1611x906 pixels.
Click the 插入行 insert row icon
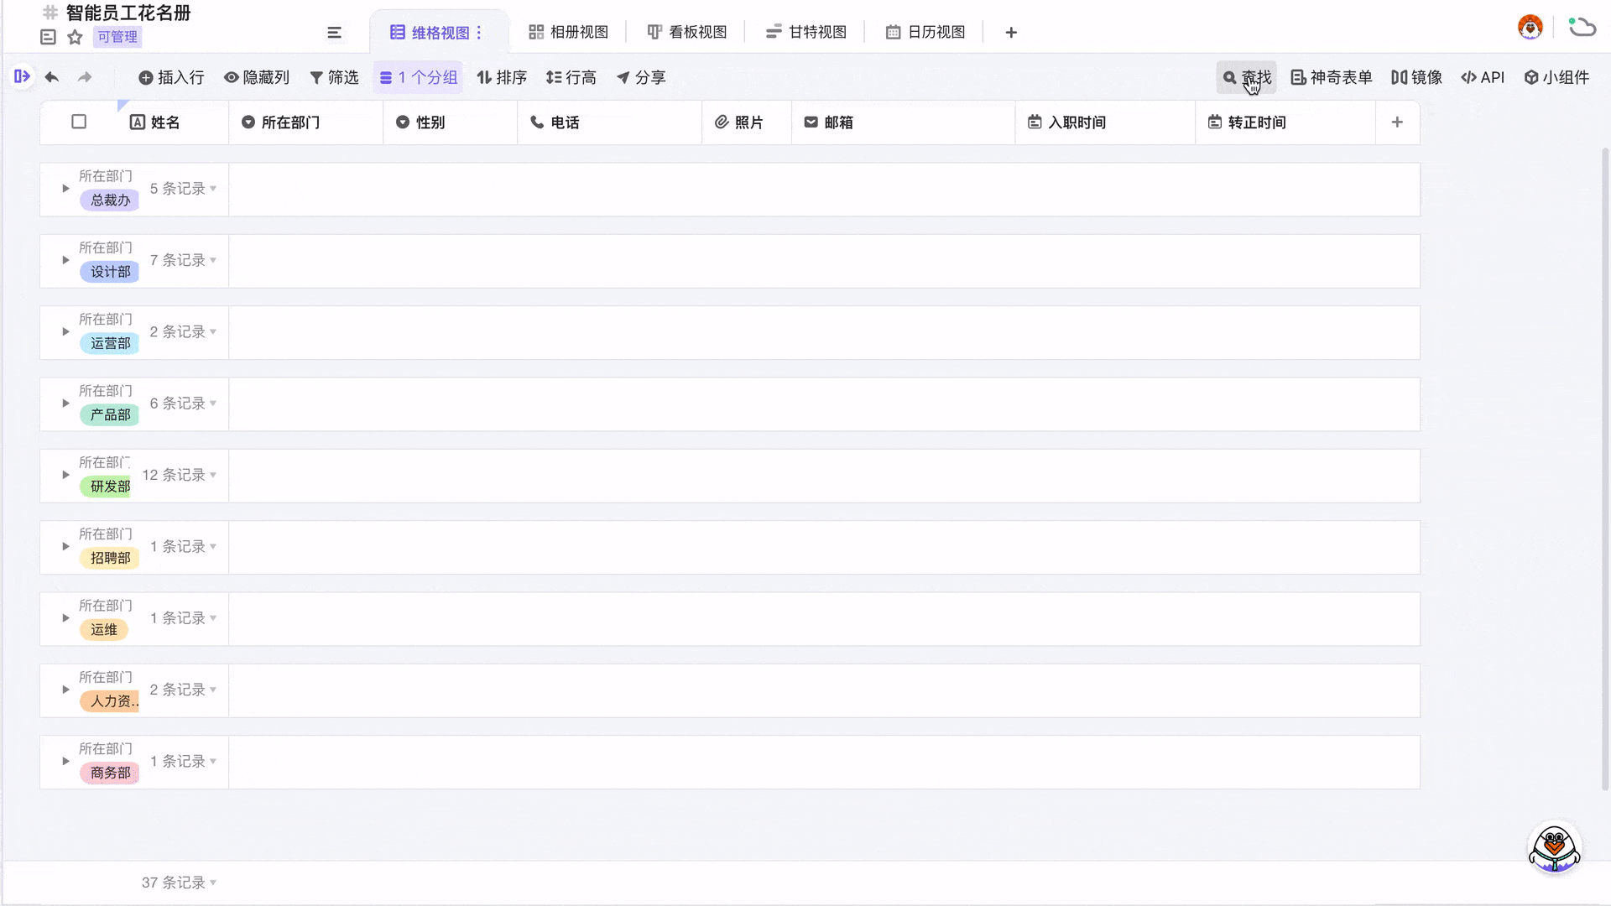171,76
